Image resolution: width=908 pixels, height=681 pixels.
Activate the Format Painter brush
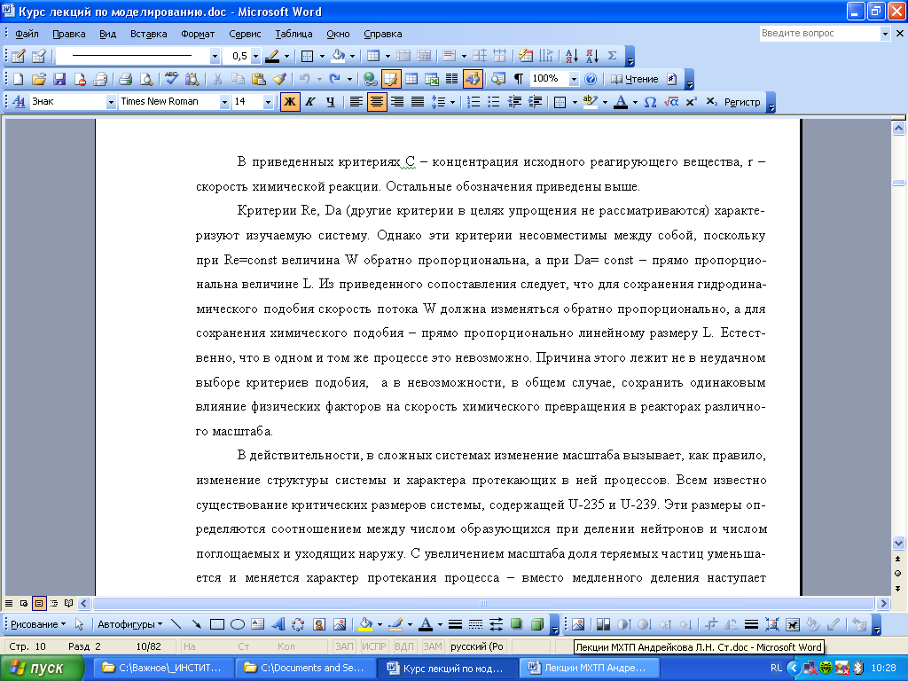point(279,79)
